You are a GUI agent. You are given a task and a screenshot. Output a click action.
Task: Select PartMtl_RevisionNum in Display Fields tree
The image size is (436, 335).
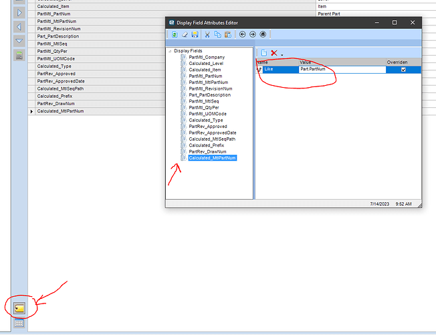[211, 88]
